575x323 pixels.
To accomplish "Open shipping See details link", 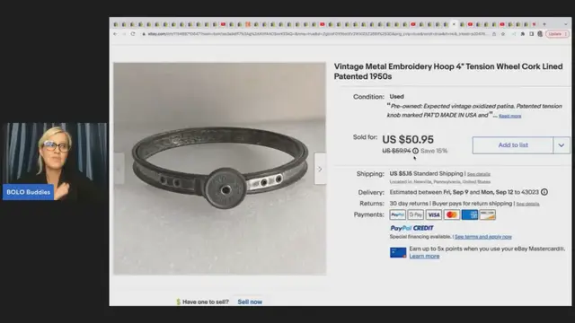I will coord(479,174).
